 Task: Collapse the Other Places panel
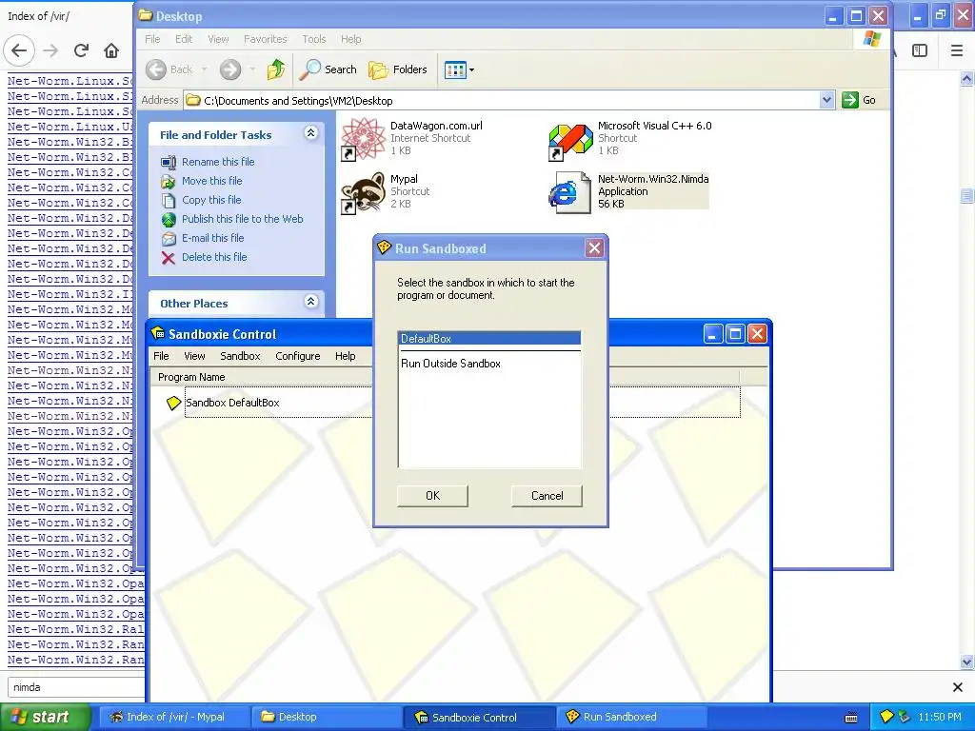click(x=311, y=302)
